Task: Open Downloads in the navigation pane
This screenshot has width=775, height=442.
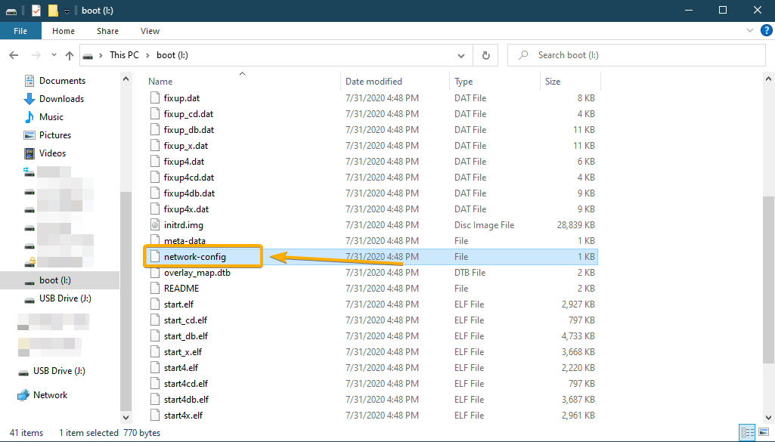Action: [x=61, y=99]
